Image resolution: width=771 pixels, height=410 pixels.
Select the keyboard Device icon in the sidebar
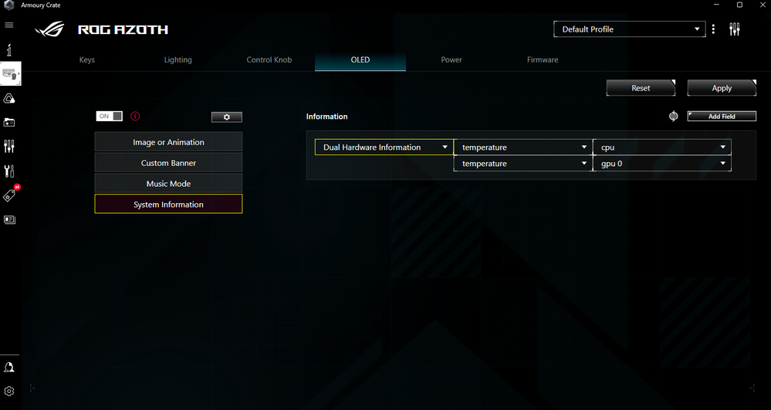pyautogui.click(x=10, y=74)
